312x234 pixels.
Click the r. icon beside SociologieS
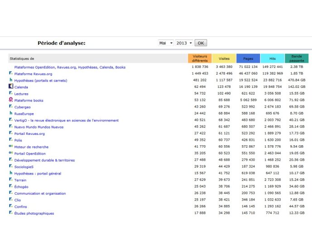click(x=11, y=166)
